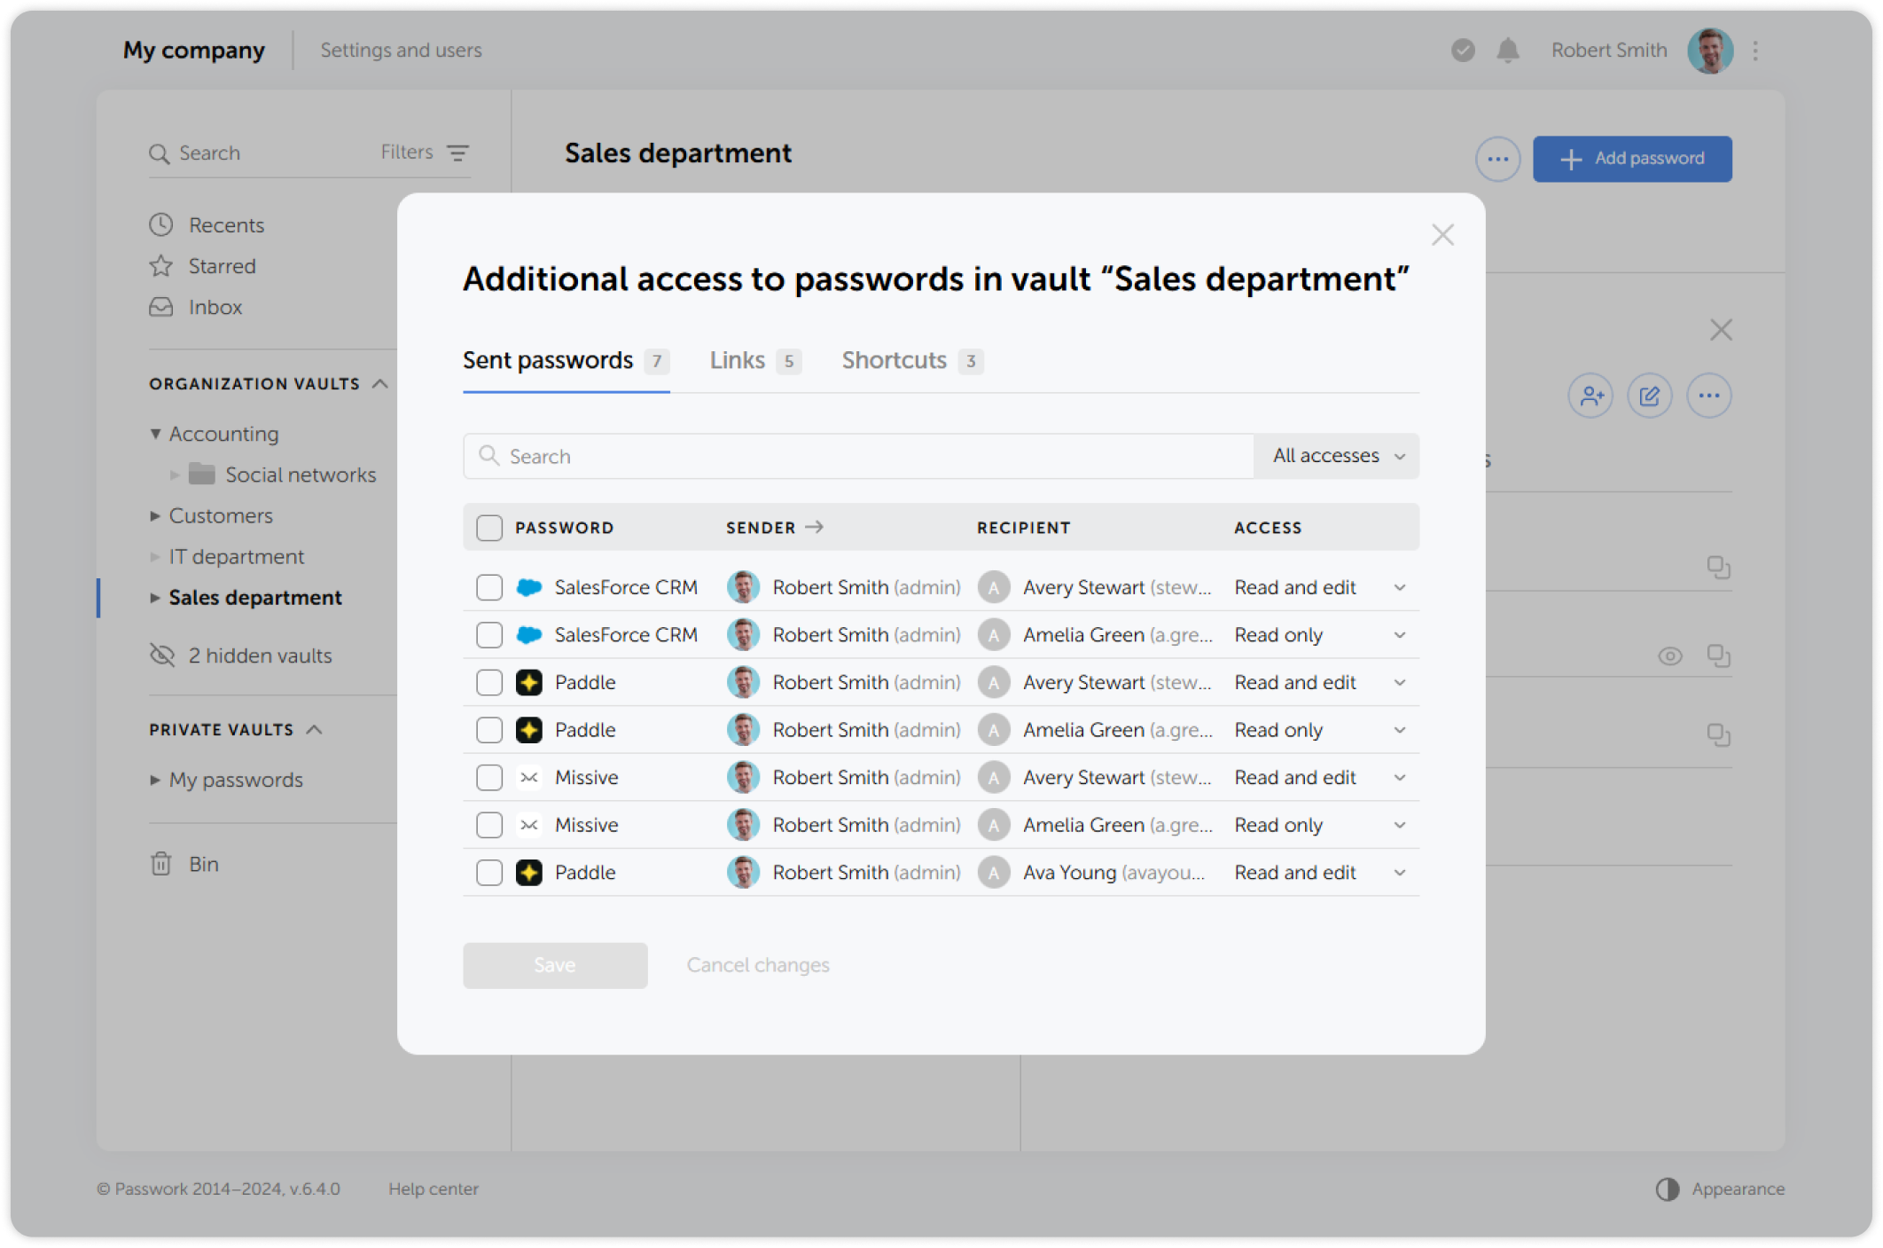Expand access dropdown for first Missive row
This screenshot has width=1883, height=1248.
point(1399,778)
